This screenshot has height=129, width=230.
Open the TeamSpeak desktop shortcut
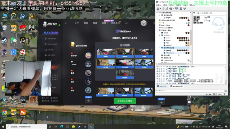click(x=23, y=17)
